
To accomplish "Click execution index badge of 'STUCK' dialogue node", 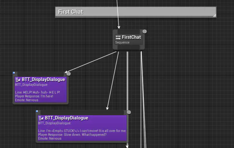I will (129, 112).
